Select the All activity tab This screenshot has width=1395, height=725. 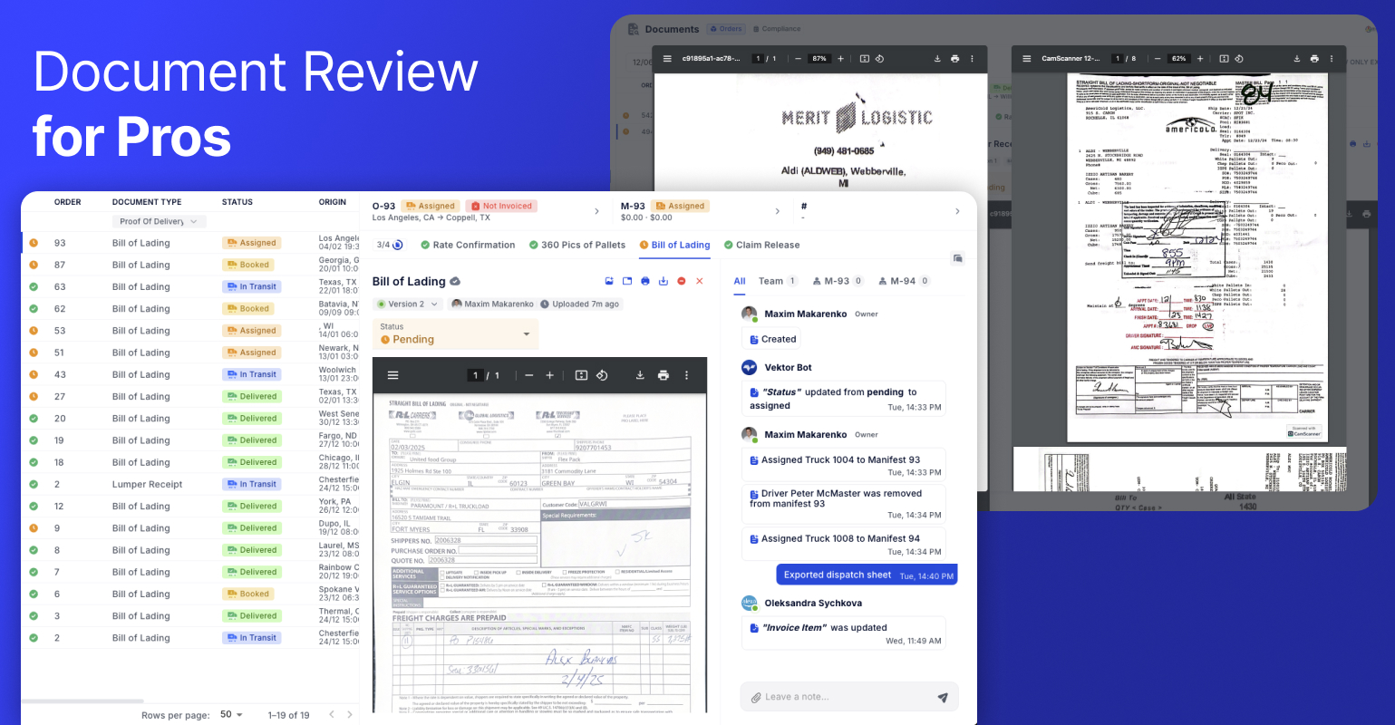pos(740,281)
